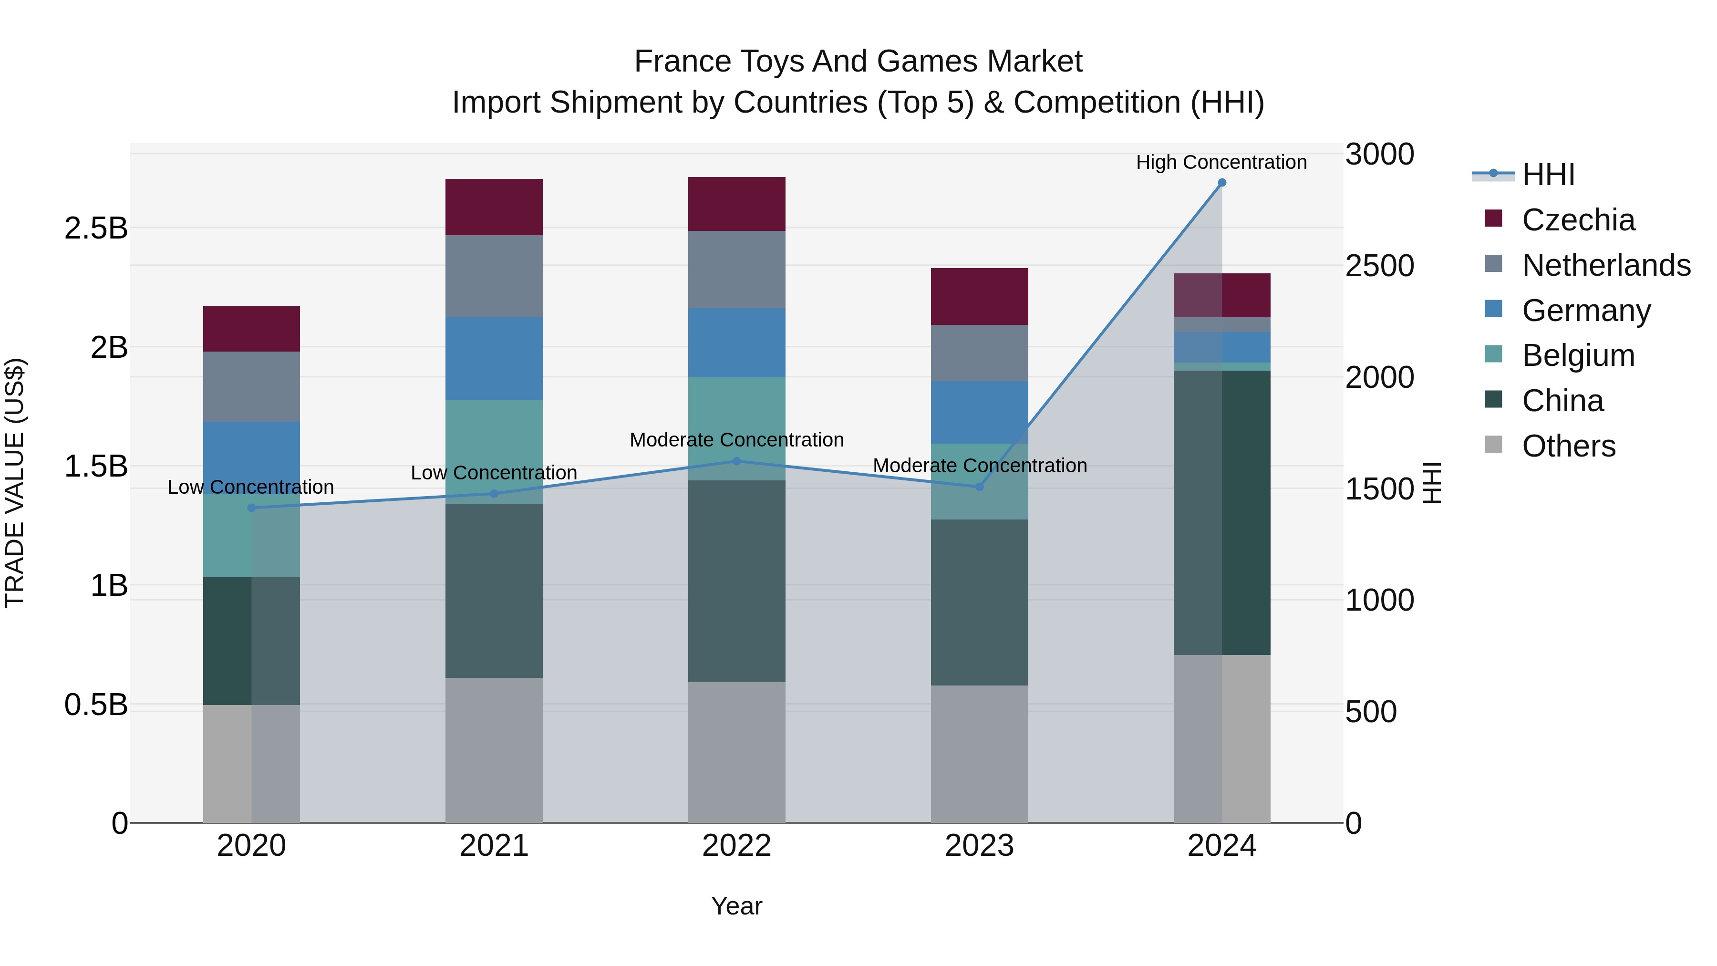Toggle China series in the legend
Screen dimensions: 1717x966
point(1544,401)
